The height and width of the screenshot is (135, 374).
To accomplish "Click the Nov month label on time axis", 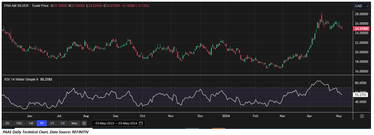I will [x=171, y=116].
